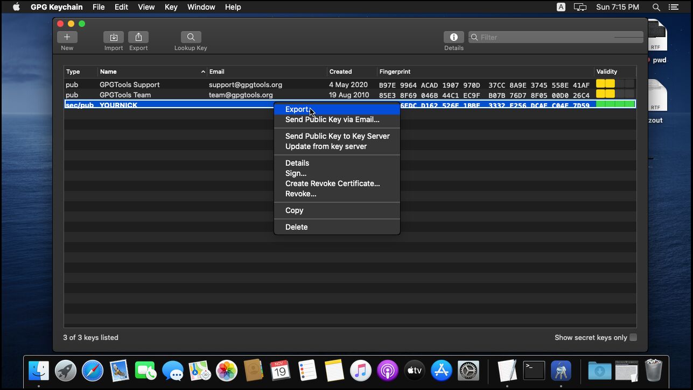Sort keys by Validity column header

607,72
